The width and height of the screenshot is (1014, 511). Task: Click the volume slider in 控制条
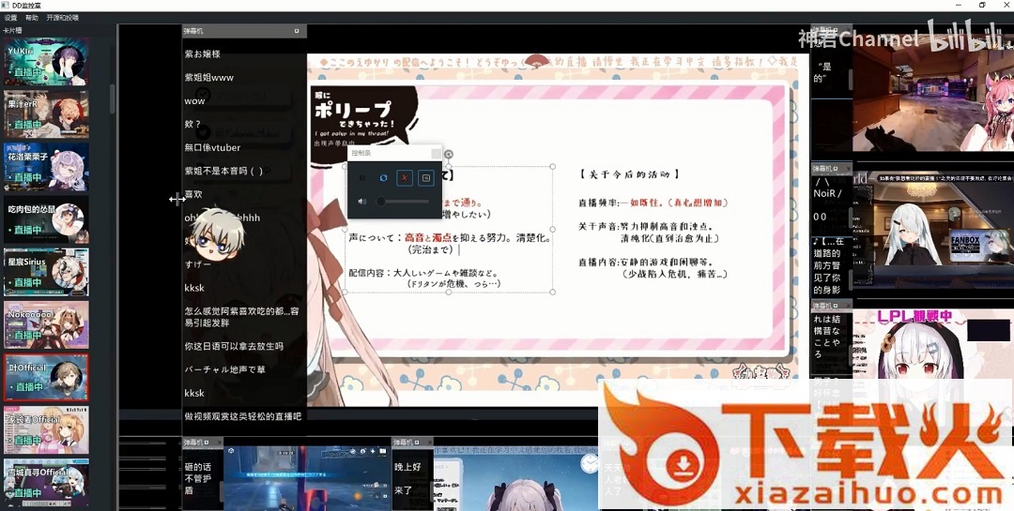click(402, 202)
